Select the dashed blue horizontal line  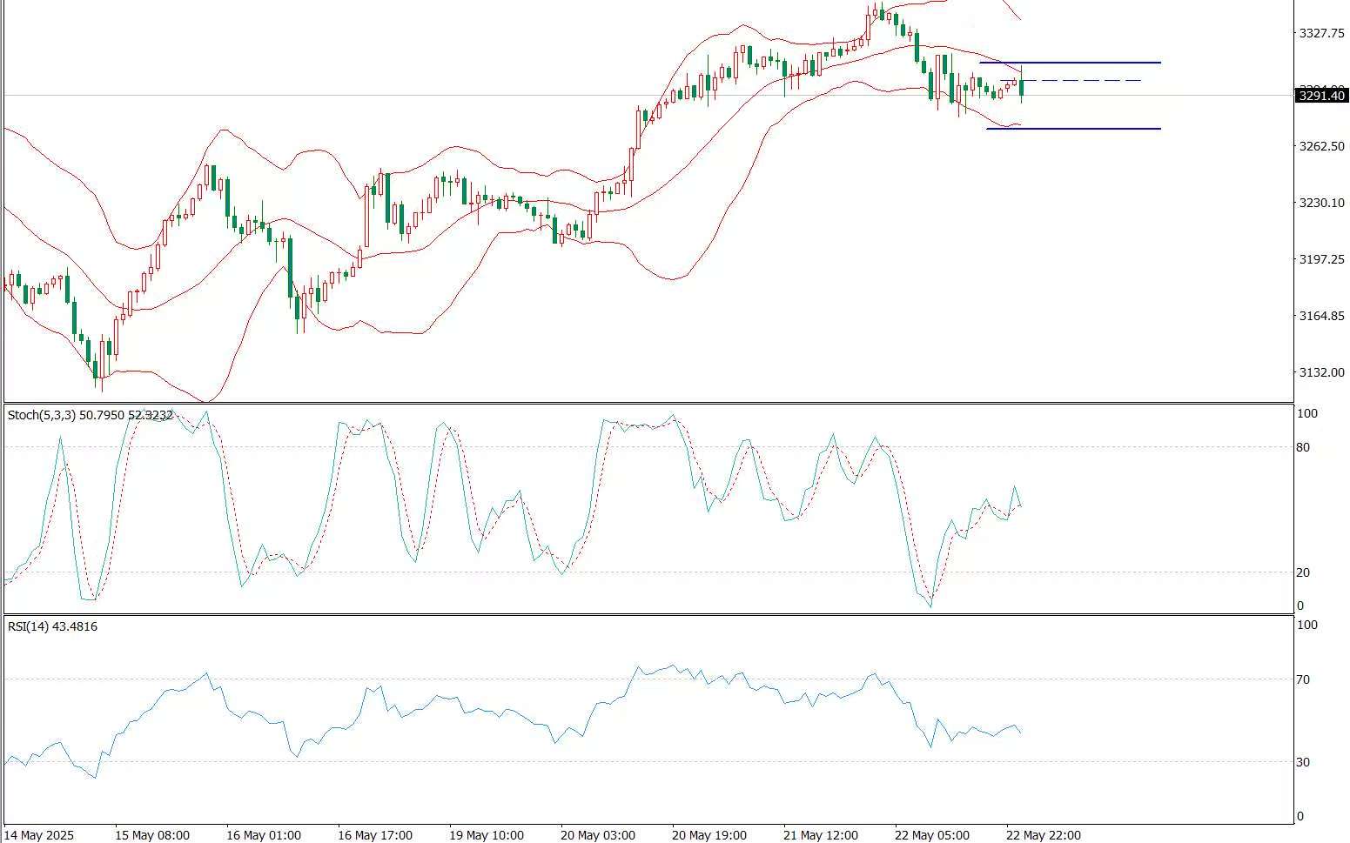coord(1071,81)
